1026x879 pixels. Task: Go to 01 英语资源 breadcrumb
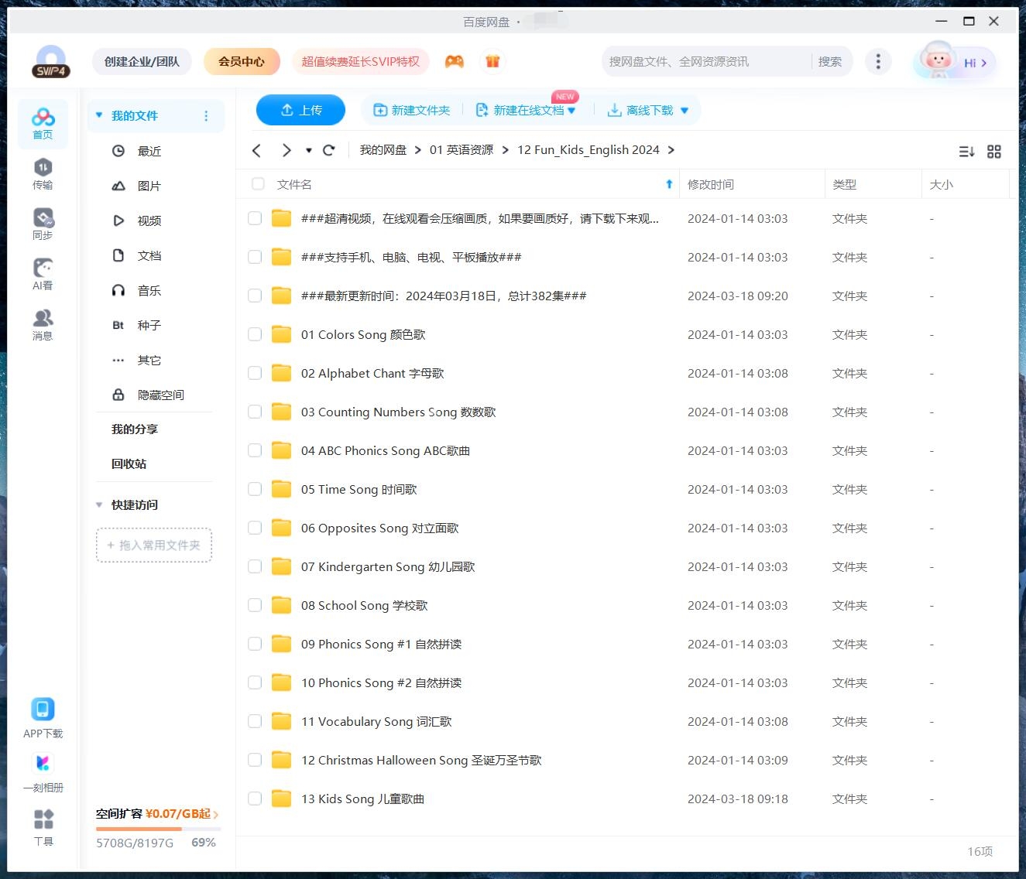[x=462, y=150]
